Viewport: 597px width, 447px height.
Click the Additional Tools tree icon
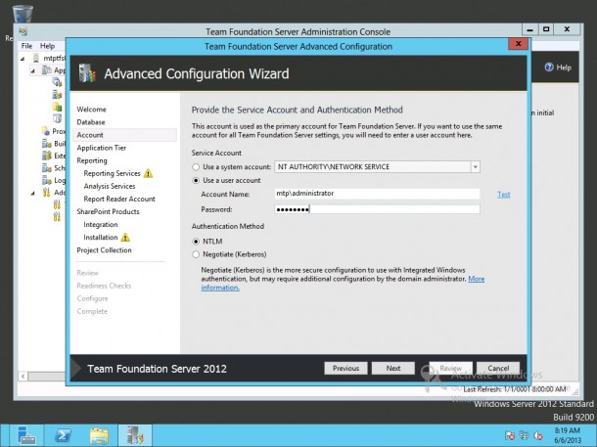point(46,192)
